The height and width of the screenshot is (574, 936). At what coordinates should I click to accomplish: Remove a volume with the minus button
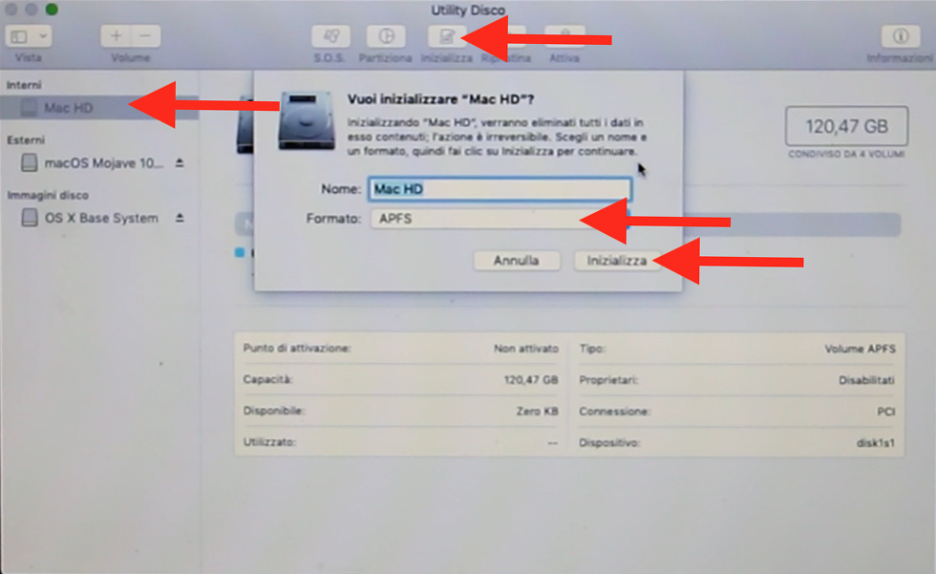[145, 35]
